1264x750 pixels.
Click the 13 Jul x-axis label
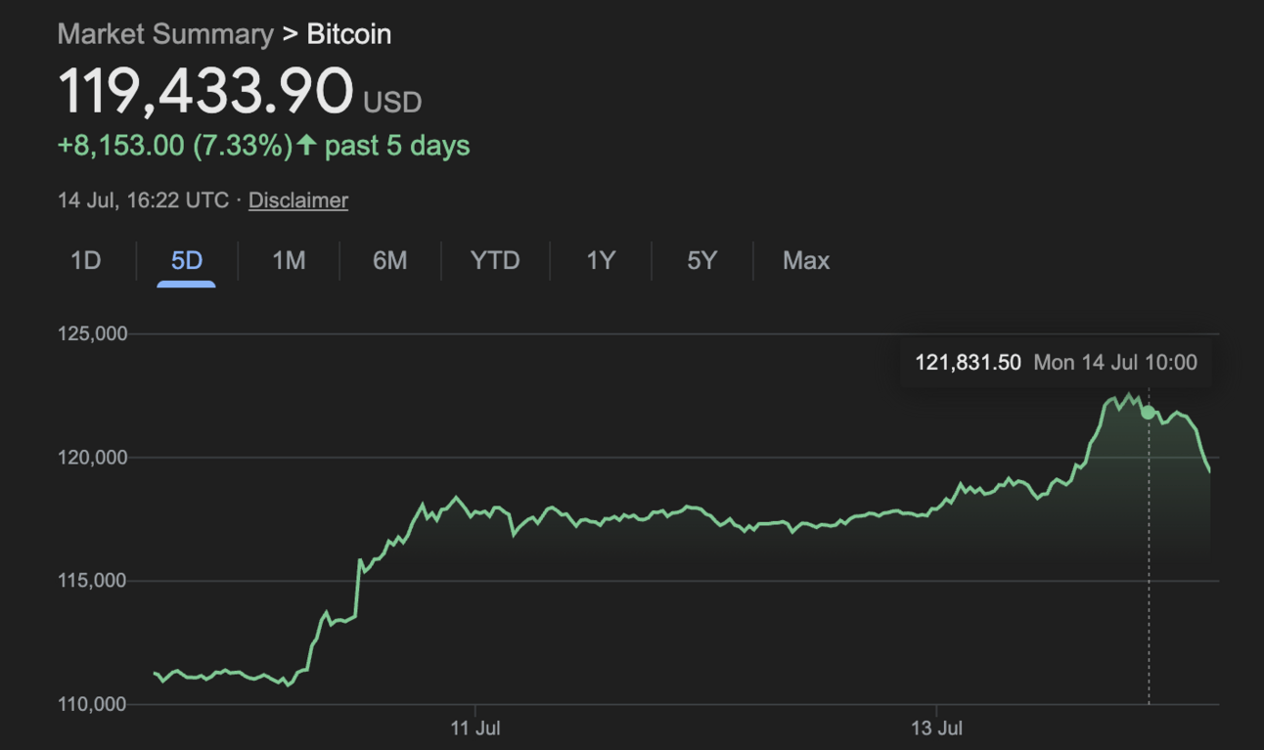click(936, 728)
